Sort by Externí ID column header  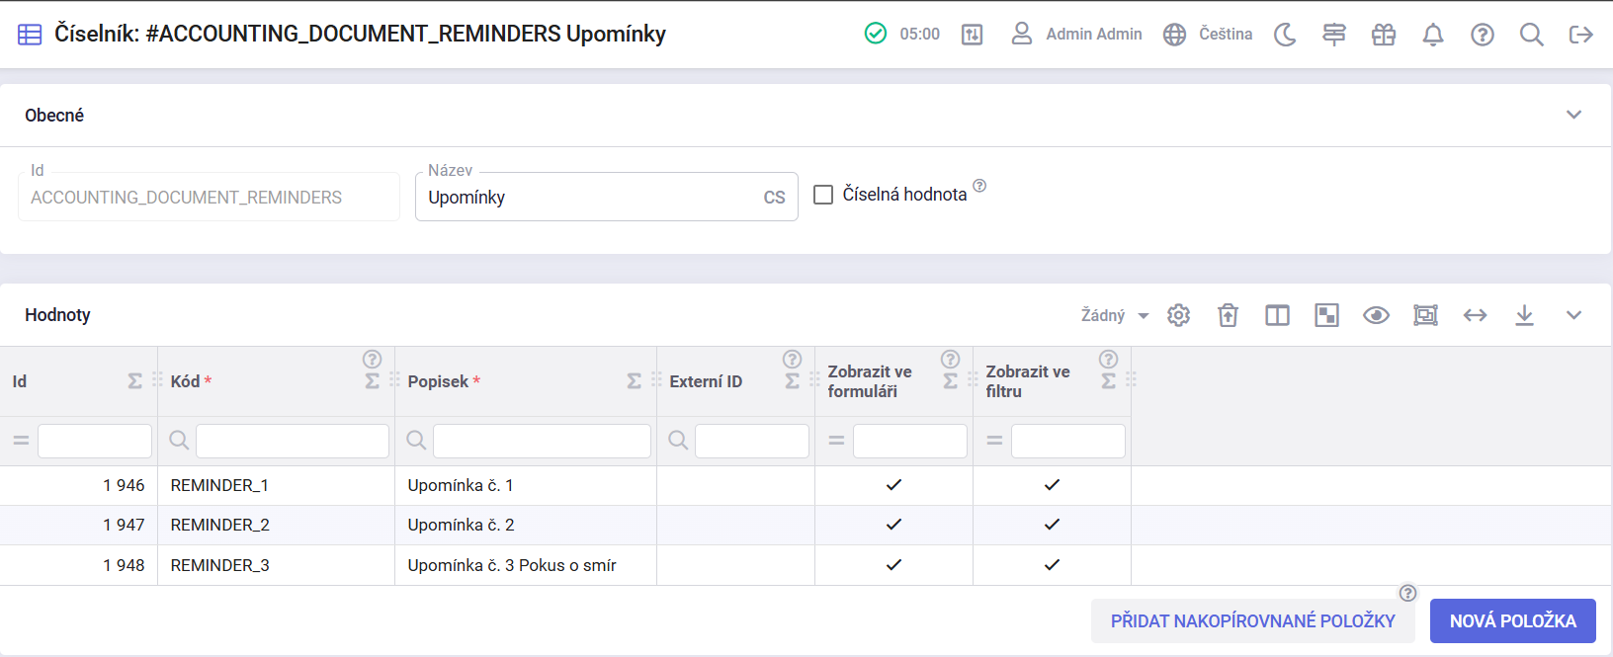coord(706,381)
